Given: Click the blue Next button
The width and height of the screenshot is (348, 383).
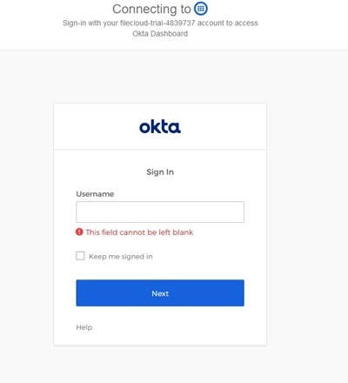Looking at the screenshot, I should pos(160,293).
